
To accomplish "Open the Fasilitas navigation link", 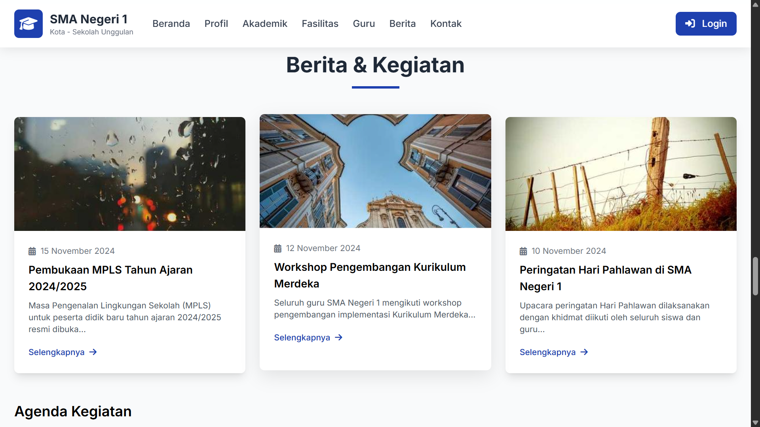I will 320,24.
